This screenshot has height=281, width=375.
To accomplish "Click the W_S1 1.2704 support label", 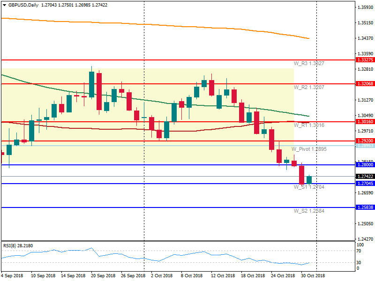I will click(309, 187).
